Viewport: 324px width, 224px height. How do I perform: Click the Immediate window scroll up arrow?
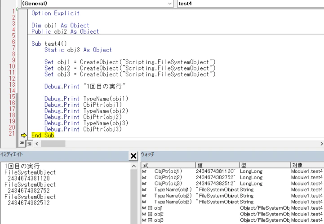click(134, 166)
